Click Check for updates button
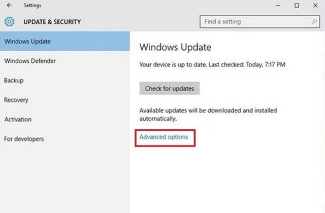Image resolution: width=325 pixels, height=213 pixels. pos(170,88)
